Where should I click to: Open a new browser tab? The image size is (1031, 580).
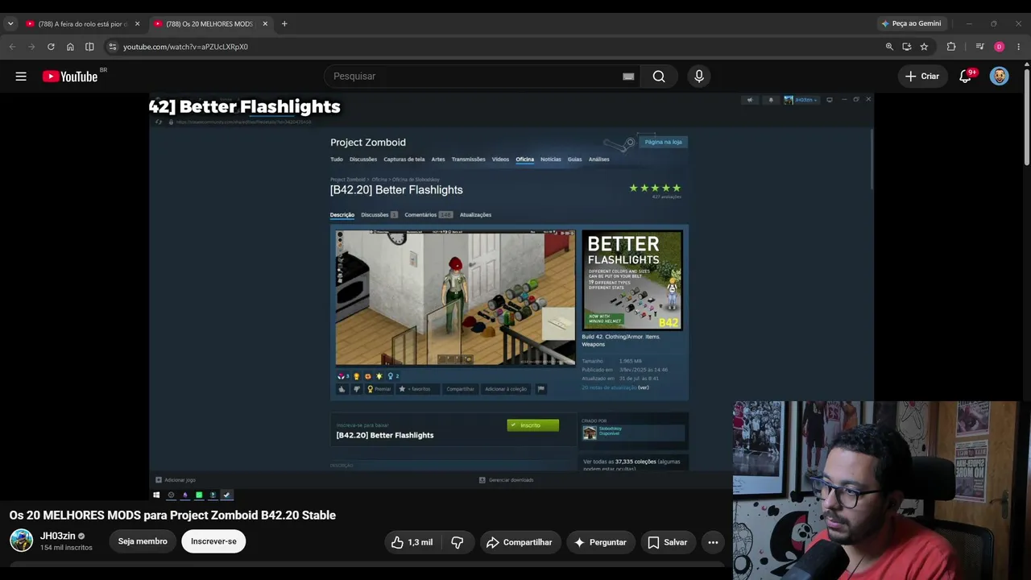[x=284, y=23]
